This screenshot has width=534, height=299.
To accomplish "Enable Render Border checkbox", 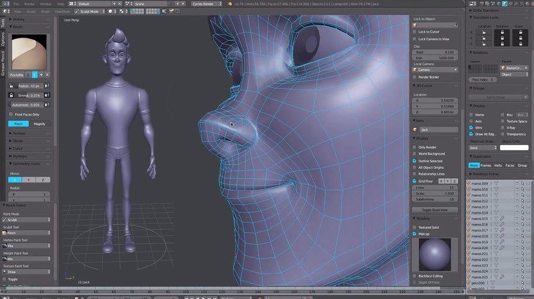I will [x=414, y=77].
